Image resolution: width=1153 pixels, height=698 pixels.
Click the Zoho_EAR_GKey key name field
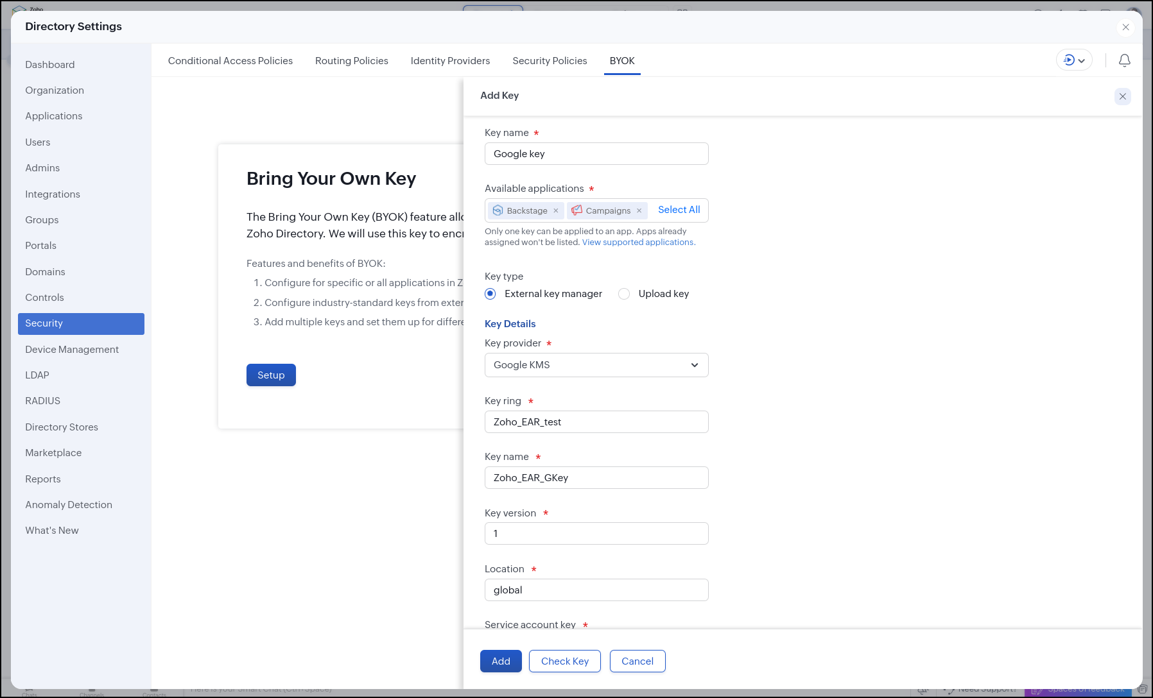[596, 478]
